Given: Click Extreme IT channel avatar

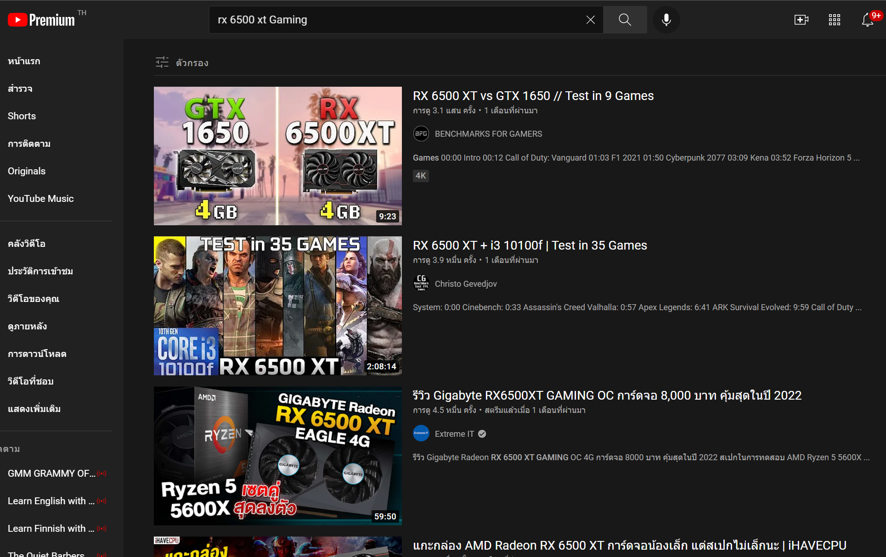Looking at the screenshot, I should pyautogui.click(x=421, y=434).
